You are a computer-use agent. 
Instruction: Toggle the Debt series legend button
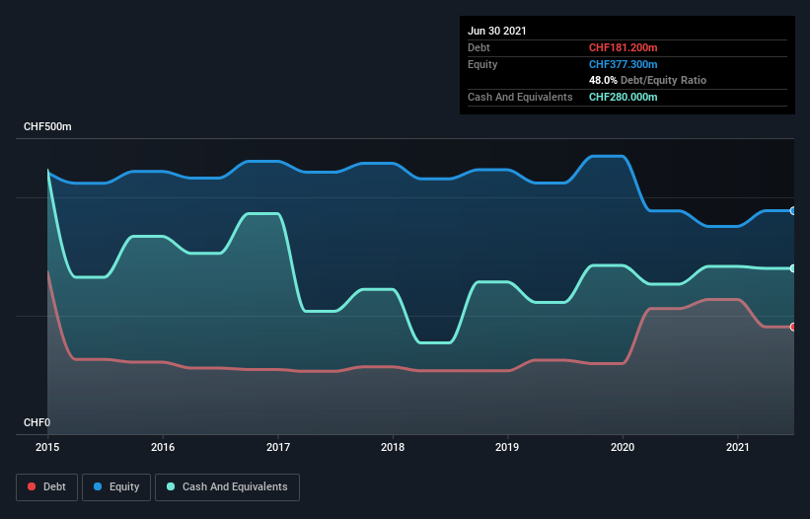(47, 487)
